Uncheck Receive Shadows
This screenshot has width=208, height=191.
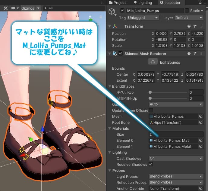pyautogui.click(x=151, y=165)
